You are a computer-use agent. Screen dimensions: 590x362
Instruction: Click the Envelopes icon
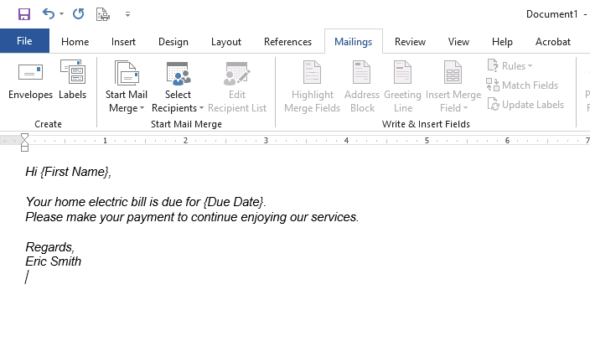(30, 72)
